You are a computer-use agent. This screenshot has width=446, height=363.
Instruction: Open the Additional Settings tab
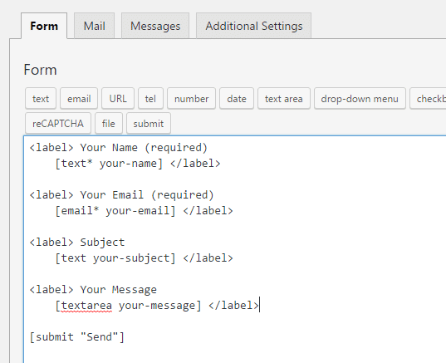253,26
